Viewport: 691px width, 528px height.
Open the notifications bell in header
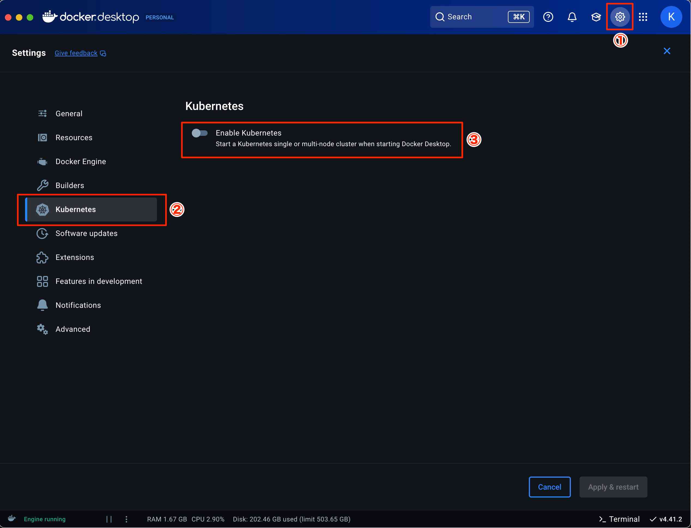tap(572, 17)
